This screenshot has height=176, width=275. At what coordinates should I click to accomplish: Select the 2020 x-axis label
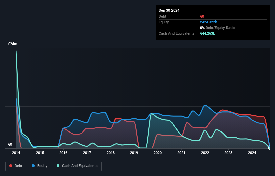[158, 153]
